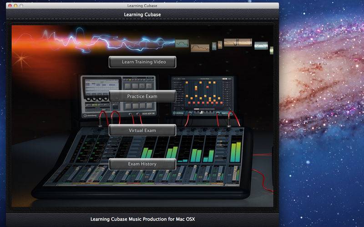364x227 pixels.
Task: Close the Learning Cubase window
Action: [x=10, y=5]
